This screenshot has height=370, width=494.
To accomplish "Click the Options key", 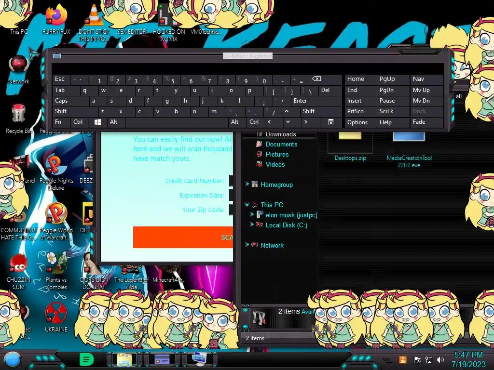I will coord(360,122).
